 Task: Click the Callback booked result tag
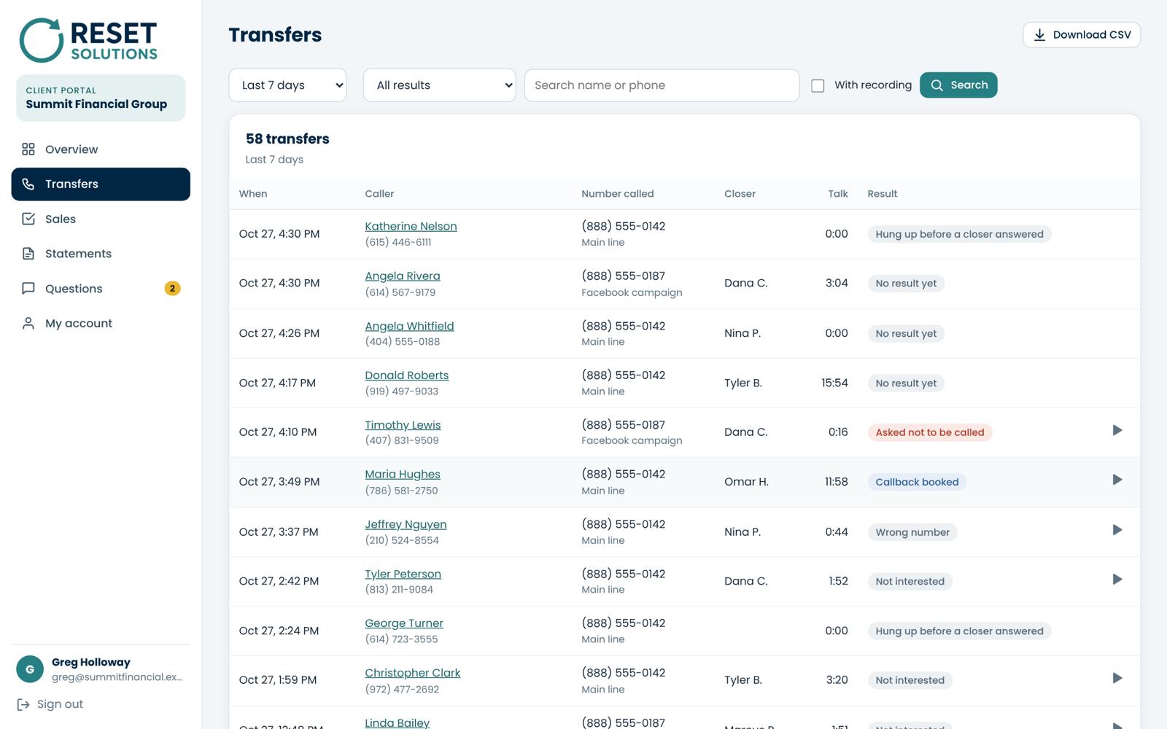917,482
